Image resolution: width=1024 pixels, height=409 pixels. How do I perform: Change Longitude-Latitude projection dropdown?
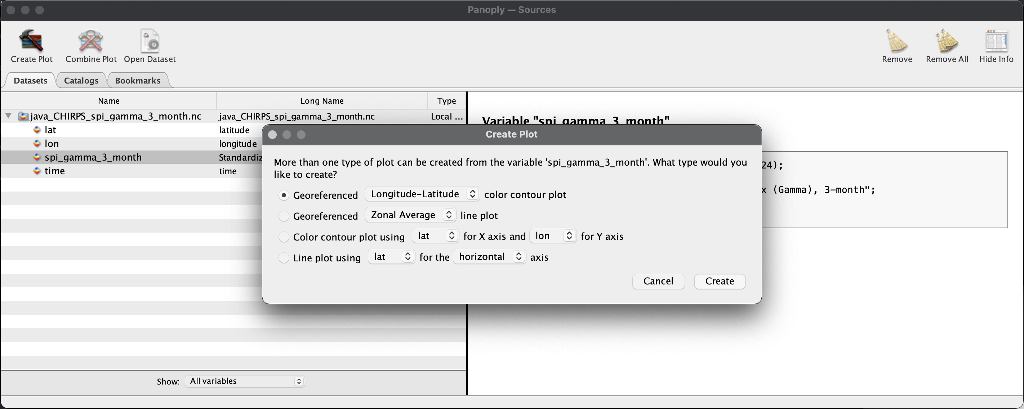tap(421, 194)
